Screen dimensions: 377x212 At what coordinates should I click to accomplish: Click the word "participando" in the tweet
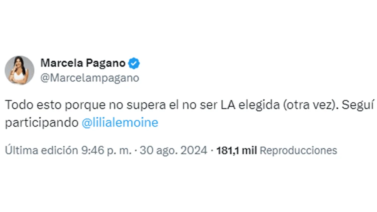tap(41, 123)
